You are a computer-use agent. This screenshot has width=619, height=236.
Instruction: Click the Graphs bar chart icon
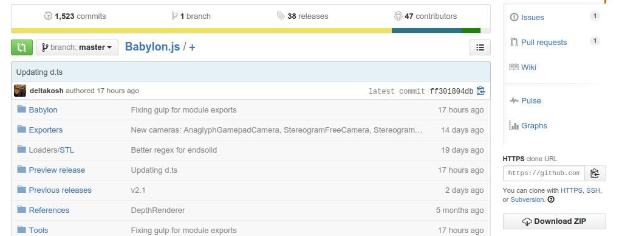(x=513, y=126)
